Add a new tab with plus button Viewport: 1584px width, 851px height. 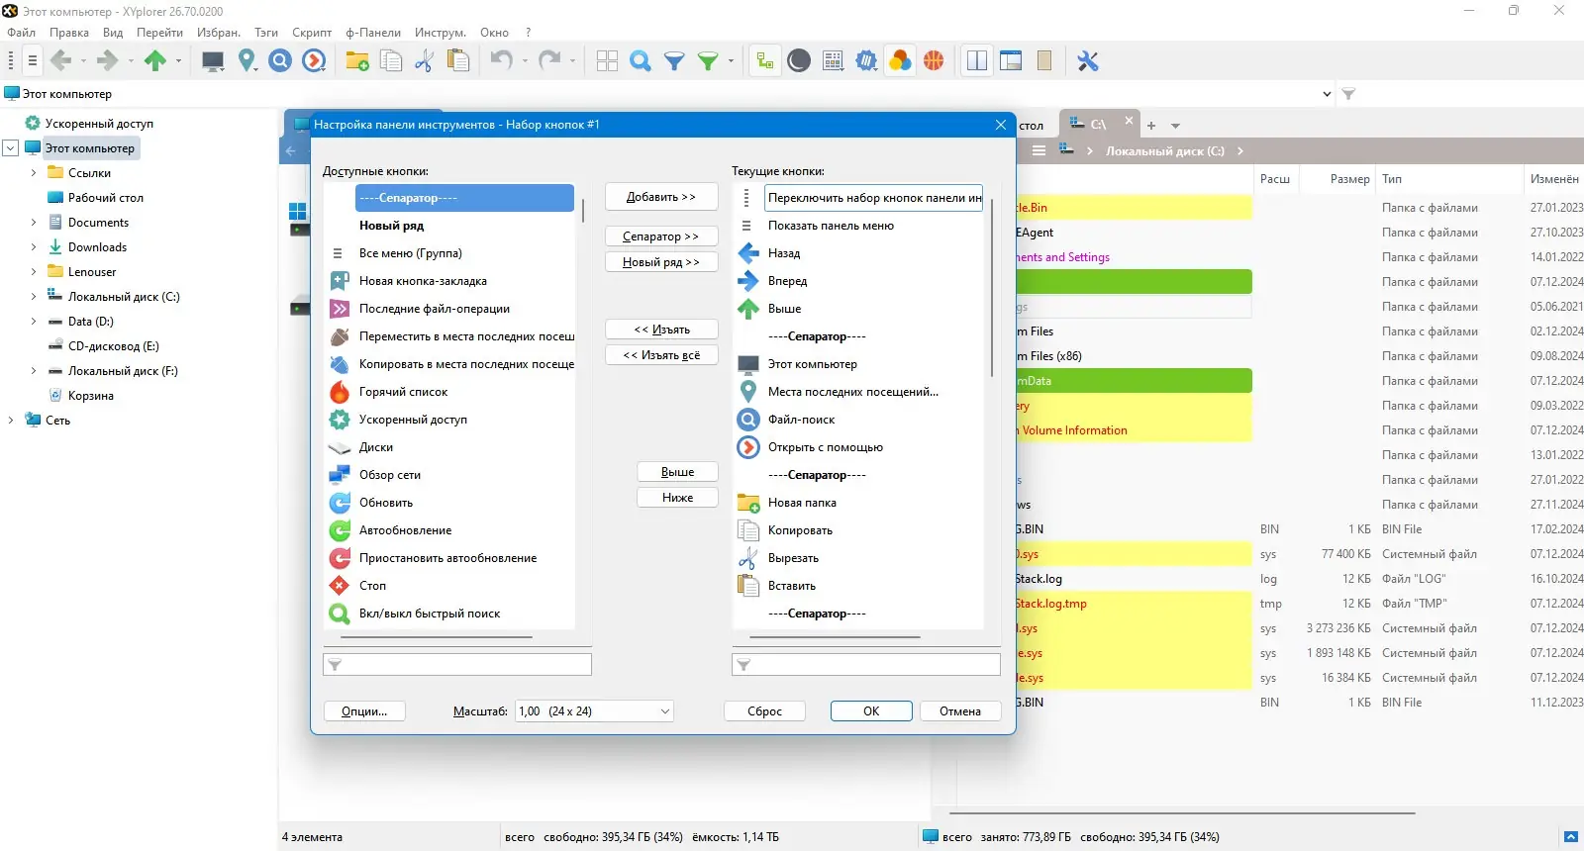click(x=1151, y=126)
